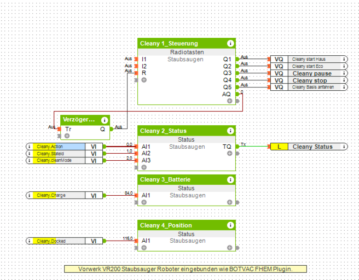
Task: Select the Cleany stop virtual output
Action: point(309,80)
